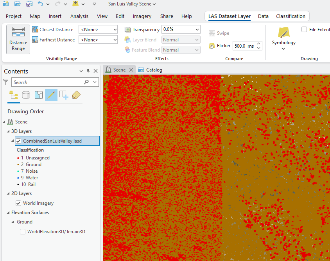
Task: Select List By Editing pencil icon
Action: (x=51, y=95)
